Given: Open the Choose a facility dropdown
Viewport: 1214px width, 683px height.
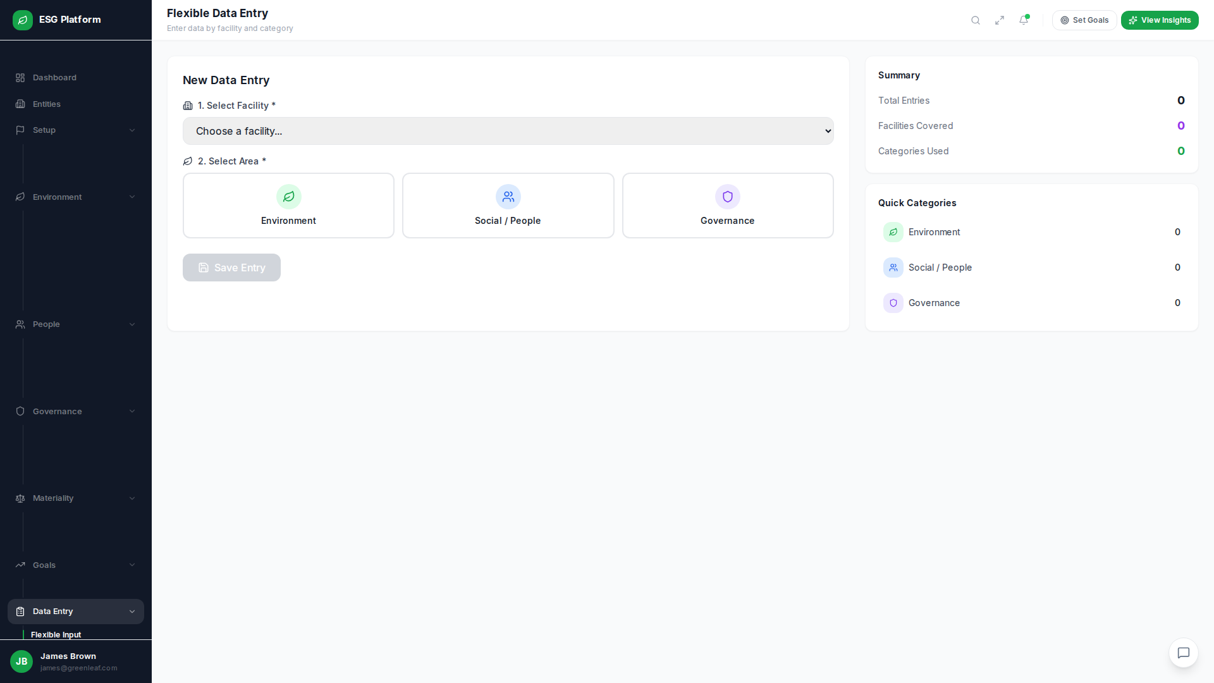Looking at the screenshot, I should (x=508, y=131).
